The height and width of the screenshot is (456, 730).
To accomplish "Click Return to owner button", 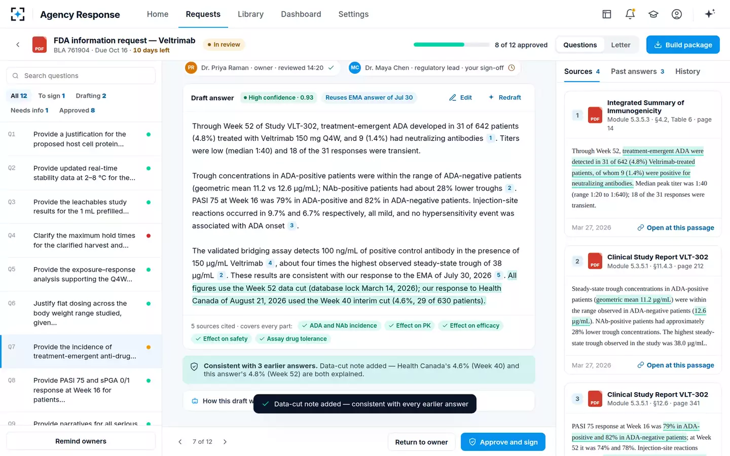I will click(421, 442).
